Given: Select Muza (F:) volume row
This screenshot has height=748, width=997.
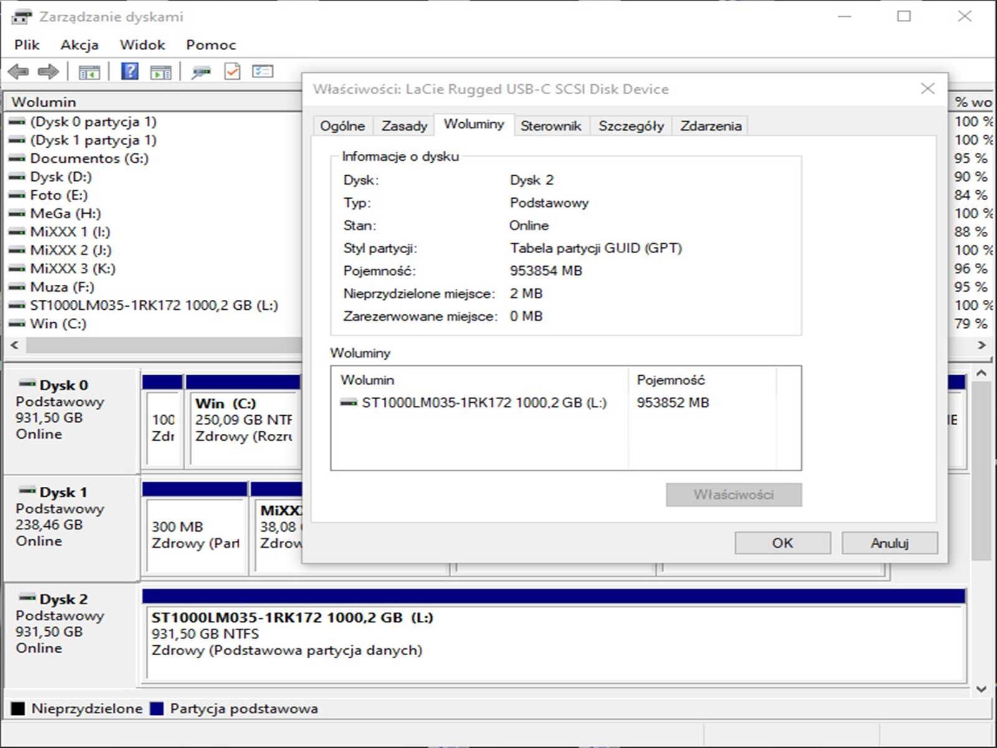Looking at the screenshot, I should coord(154,287).
